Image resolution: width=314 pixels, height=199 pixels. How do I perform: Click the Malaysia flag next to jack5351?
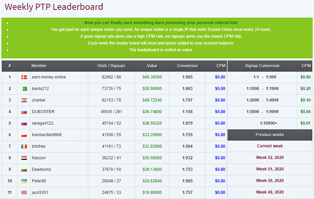click(x=24, y=193)
